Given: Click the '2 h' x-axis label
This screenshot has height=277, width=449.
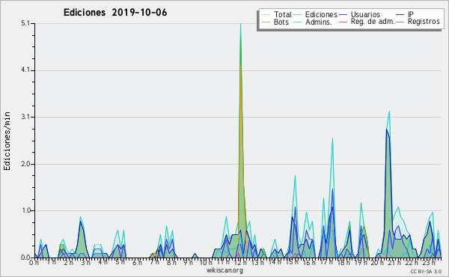Looking at the screenshot, I should point(68,263).
